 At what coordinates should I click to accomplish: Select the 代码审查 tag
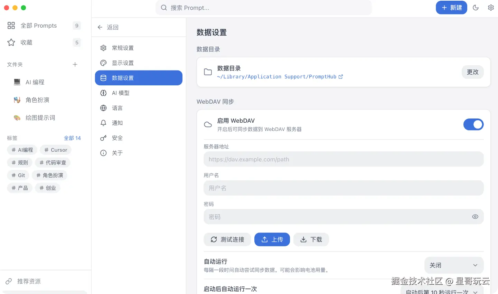click(53, 162)
